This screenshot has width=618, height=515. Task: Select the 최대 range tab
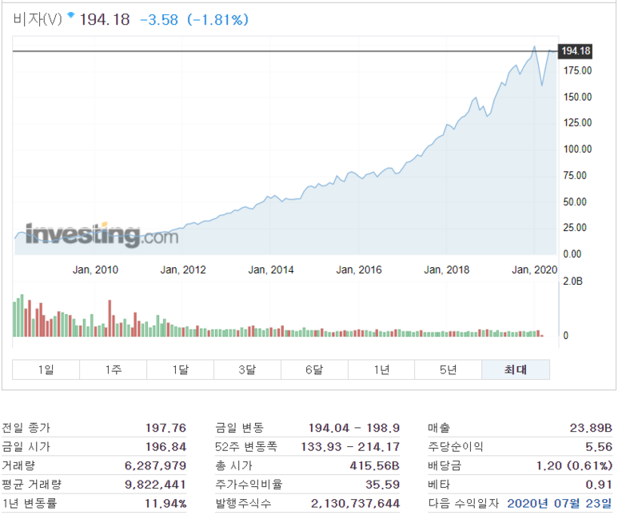tap(516, 369)
